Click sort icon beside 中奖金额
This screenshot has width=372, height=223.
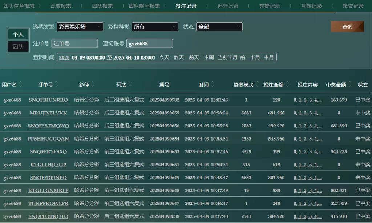click(x=350, y=85)
